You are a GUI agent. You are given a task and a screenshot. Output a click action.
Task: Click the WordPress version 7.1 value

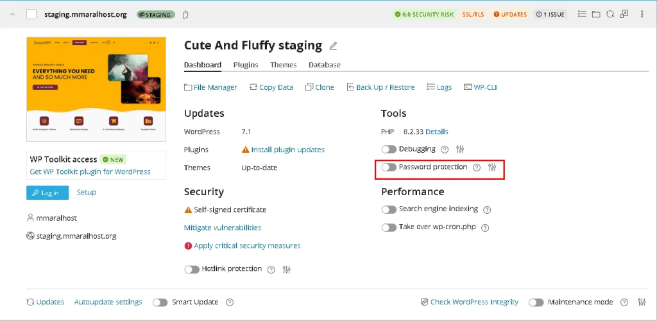(246, 132)
